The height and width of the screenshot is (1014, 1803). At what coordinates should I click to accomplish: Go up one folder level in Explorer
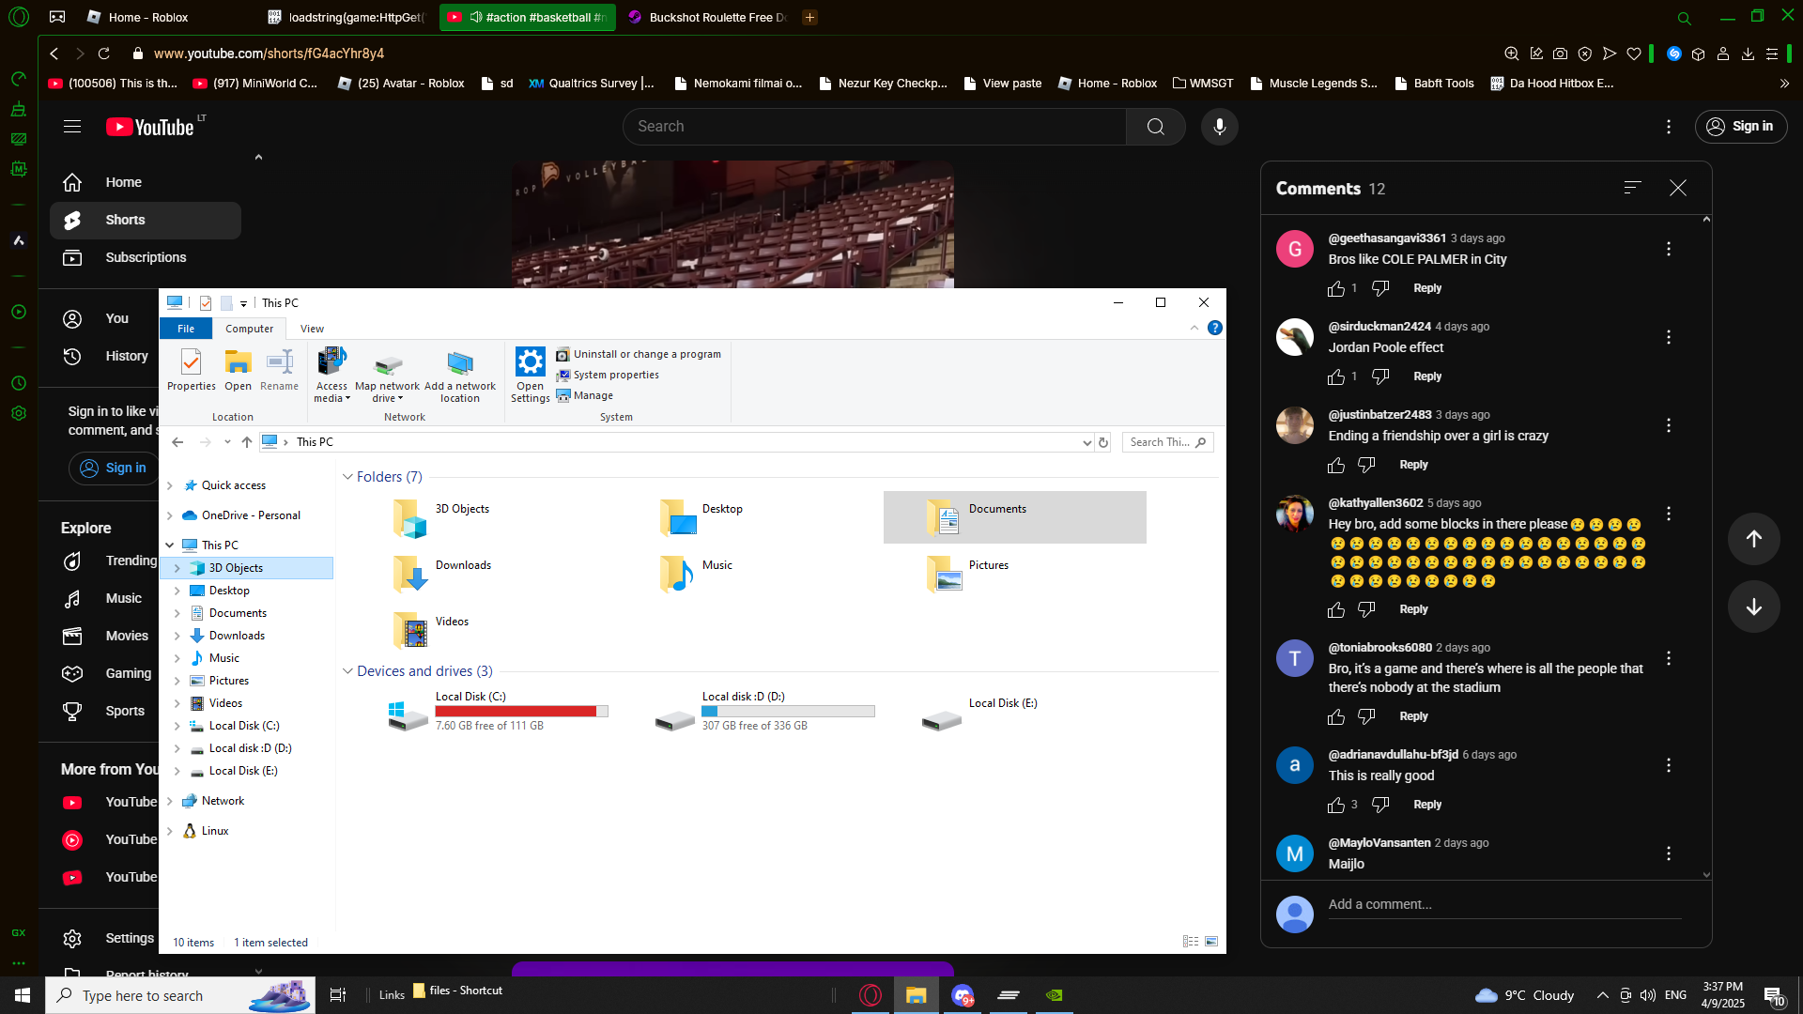click(x=247, y=442)
